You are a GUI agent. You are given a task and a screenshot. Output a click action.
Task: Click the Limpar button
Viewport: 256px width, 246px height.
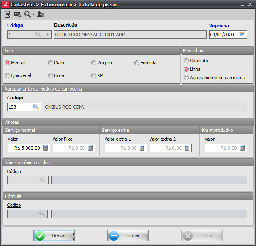click(x=128, y=235)
